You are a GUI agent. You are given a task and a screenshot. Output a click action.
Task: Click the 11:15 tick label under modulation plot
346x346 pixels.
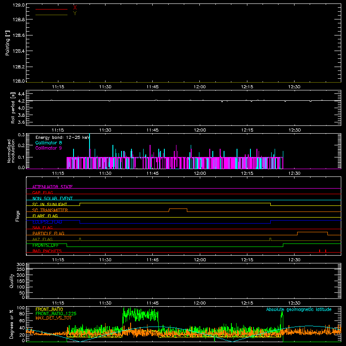[x=58, y=173]
